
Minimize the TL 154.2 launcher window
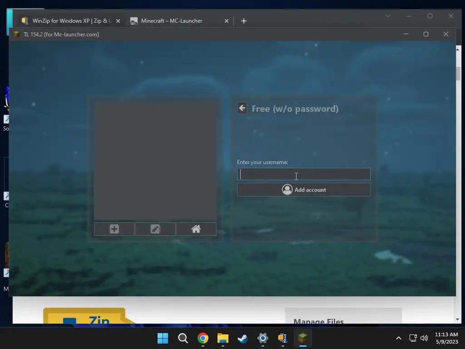coord(406,34)
